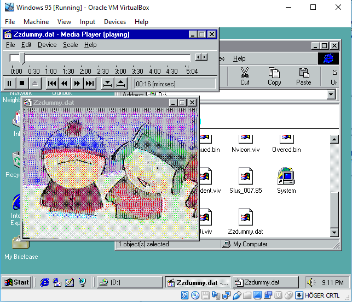Click the Media Player 00:16 time display
Viewport: 352px width, 302px height.
tap(175, 84)
